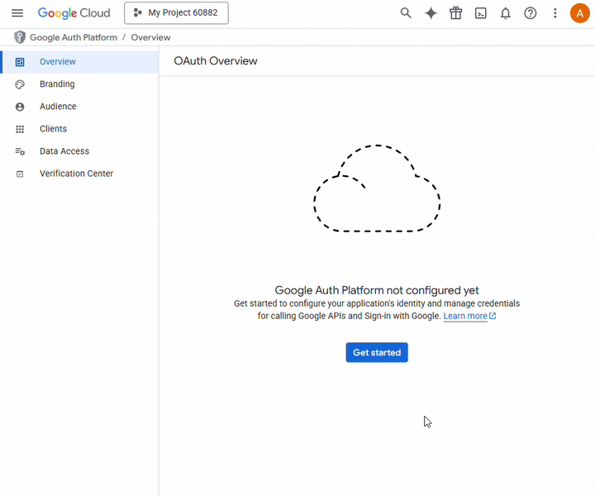Screen dimensions: 595x496
Task: Open the Clients sidebar item
Action: [x=79, y=129]
